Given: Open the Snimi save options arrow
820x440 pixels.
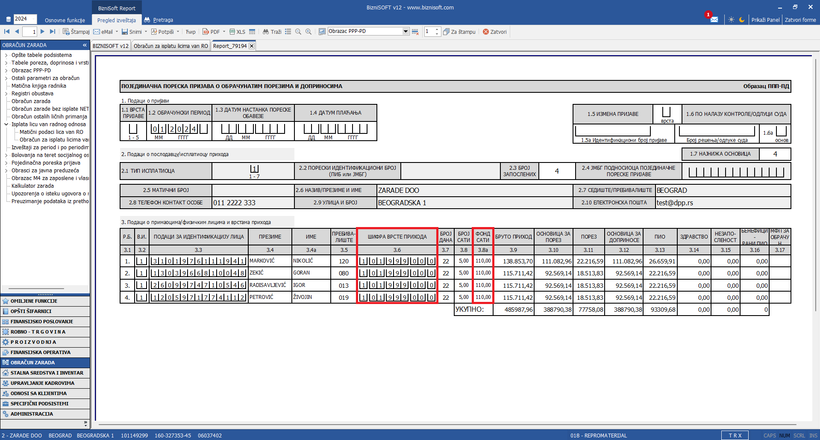Looking at the screenshot, I should pos(146,32).
